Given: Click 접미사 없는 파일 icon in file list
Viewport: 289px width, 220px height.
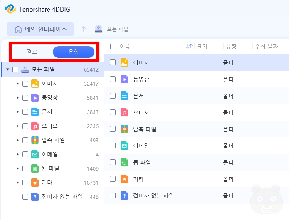Looking at the screenshot, I should click(124, 195).
